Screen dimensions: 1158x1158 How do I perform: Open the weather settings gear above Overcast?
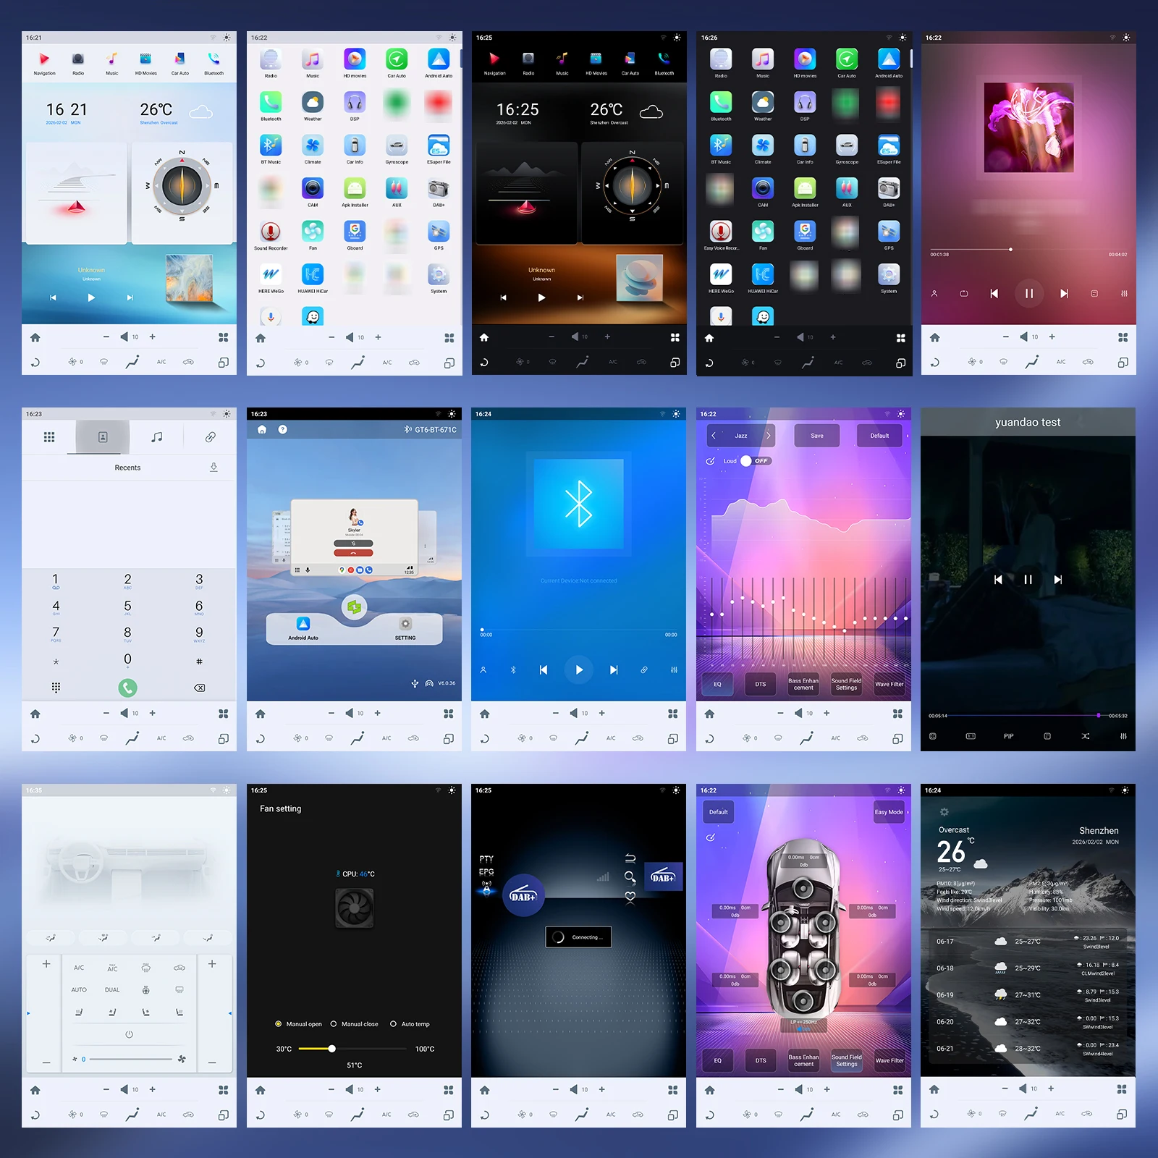944,812
